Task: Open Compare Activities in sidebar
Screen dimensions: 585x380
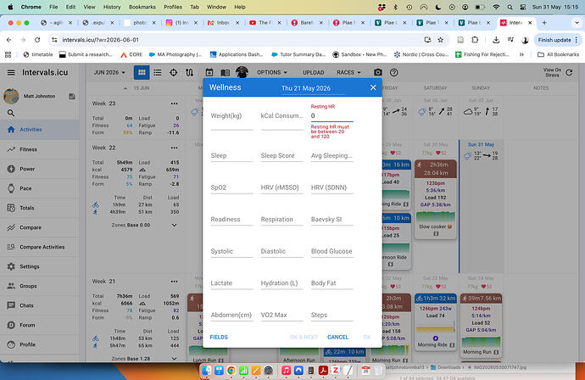Action: pyautogui.click(x=40, y=247)
